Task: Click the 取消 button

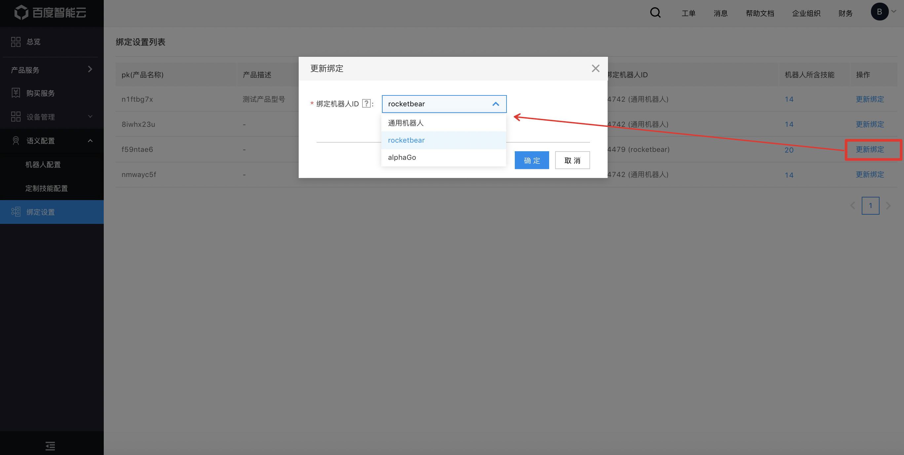Action: (572, 160)
